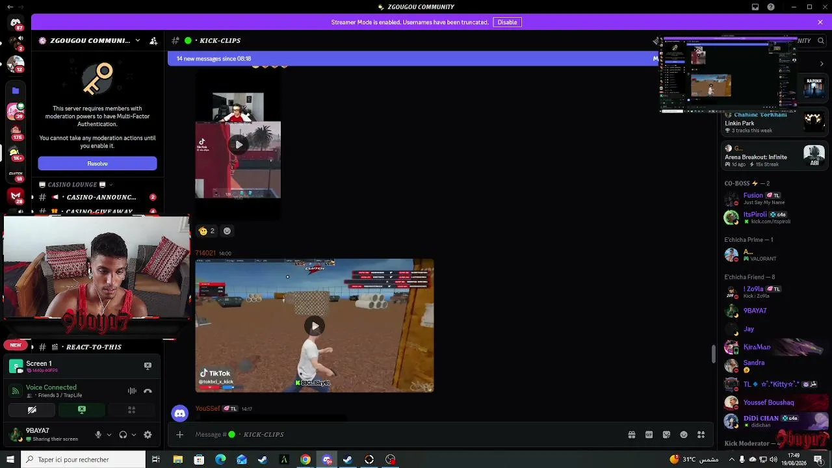The height and width of the screenshot is (468, 832).
Task: Open the apps launcher in message bar
Action: (x=701, y=434)
